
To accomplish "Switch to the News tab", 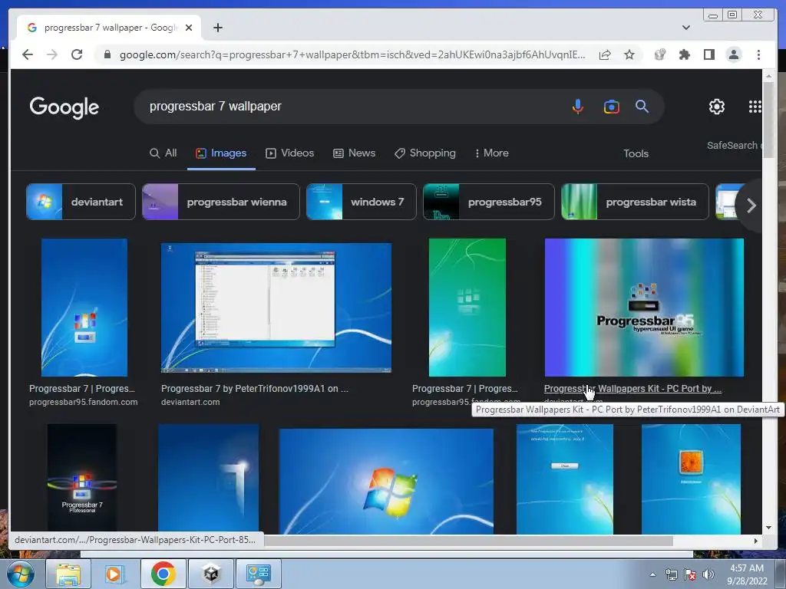I will (x=355, y=153).
